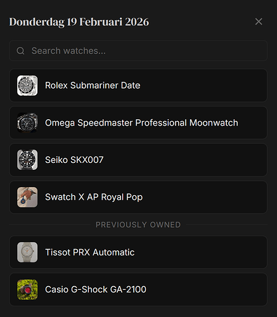Click the Search watches placeholder text

click(x=68, y=51)
